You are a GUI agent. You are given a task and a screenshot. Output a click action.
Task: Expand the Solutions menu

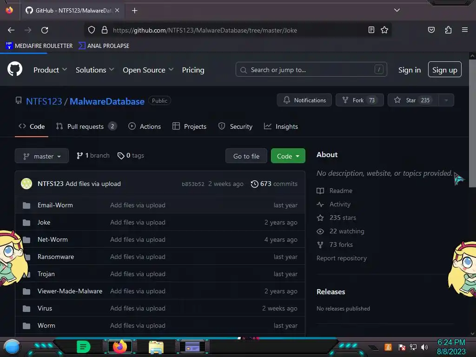pos(95,70)
